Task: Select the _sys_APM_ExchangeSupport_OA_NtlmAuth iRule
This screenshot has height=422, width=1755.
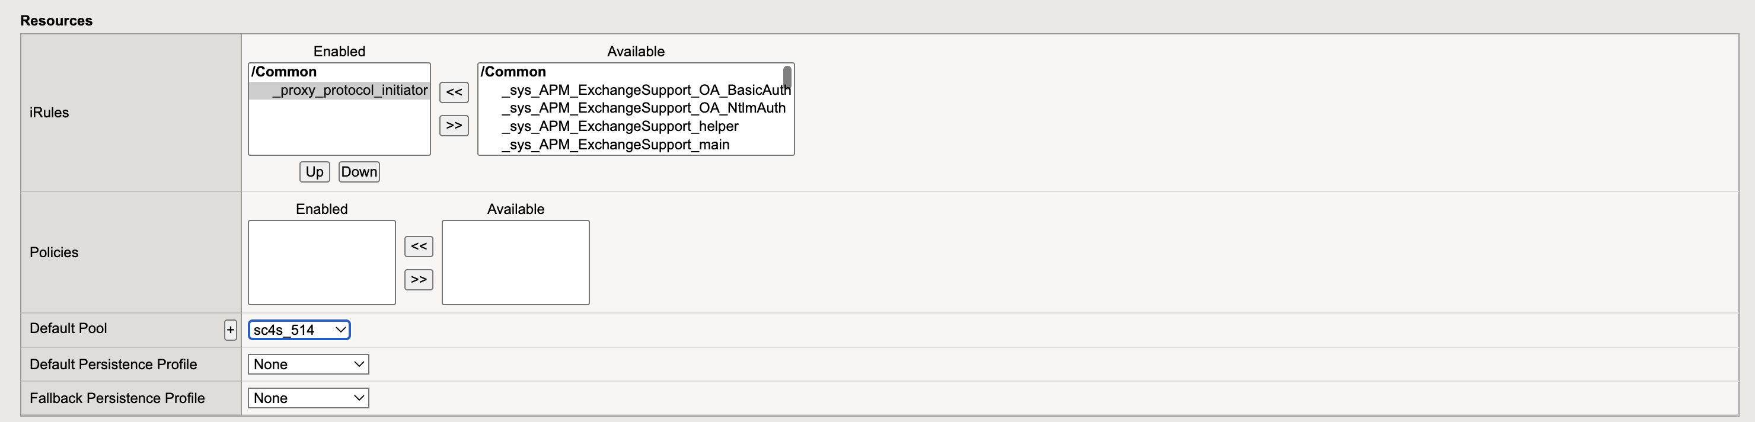Action: pos(643,107)
